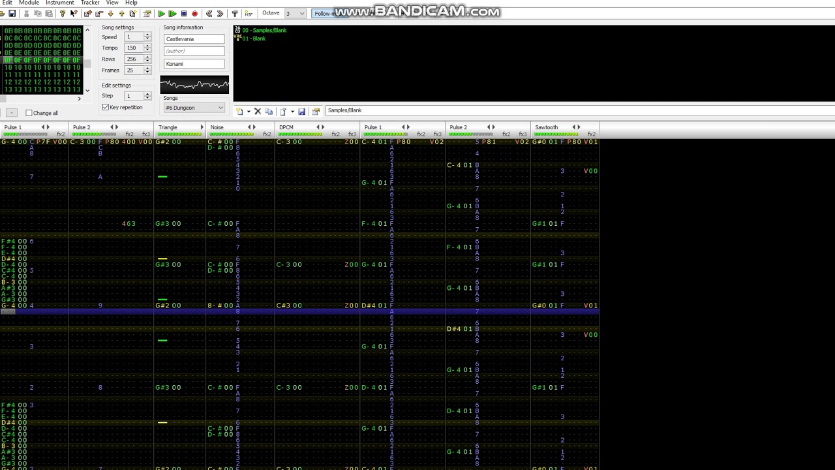Expand effect columns on Noise channel
Image resolution: width=835 pixels, height=470 pixels.
click(x=254, y=127)
